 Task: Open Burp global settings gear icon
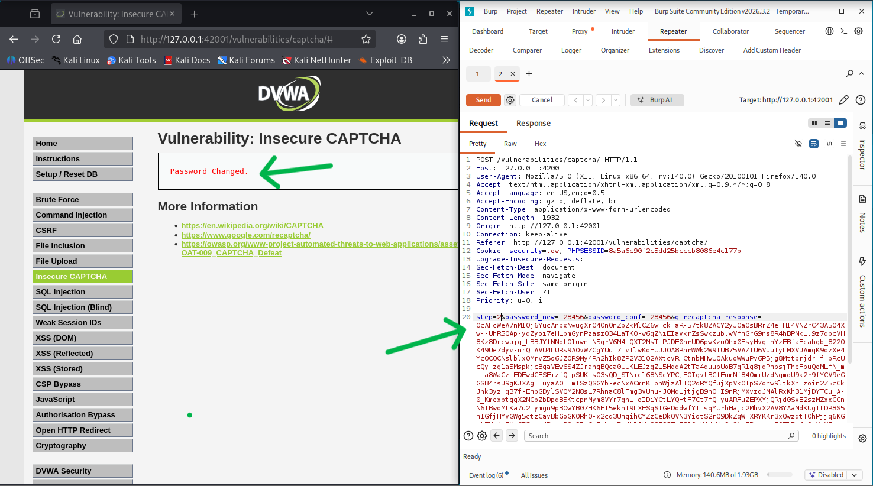click(858, 31)
